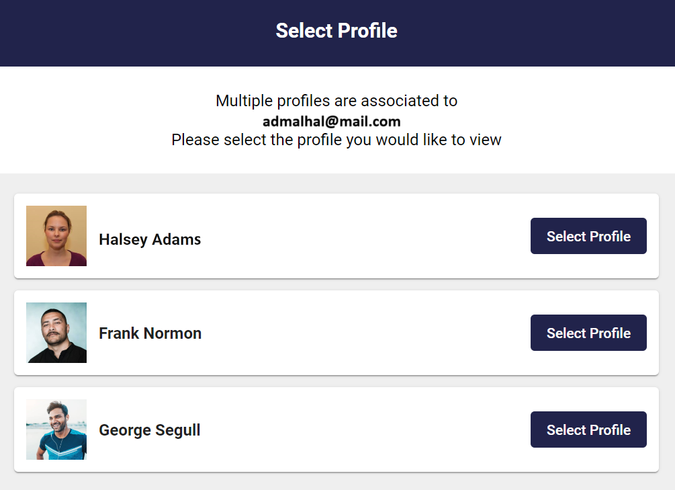Viewport: 675px width, 490px height.
Task: Click the gray background below George Segull's card
Action: tap(337, 481)
